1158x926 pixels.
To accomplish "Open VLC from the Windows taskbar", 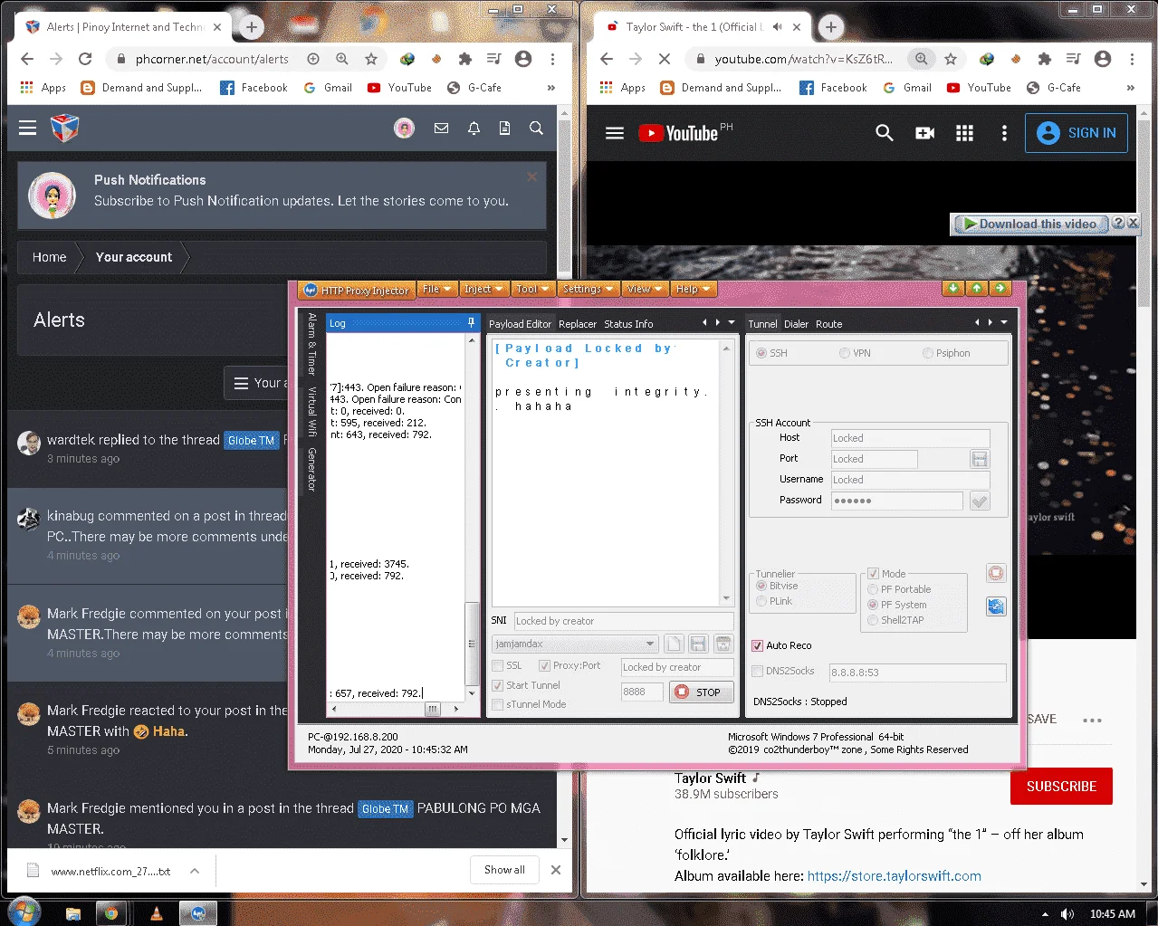I will click(157, 913).
